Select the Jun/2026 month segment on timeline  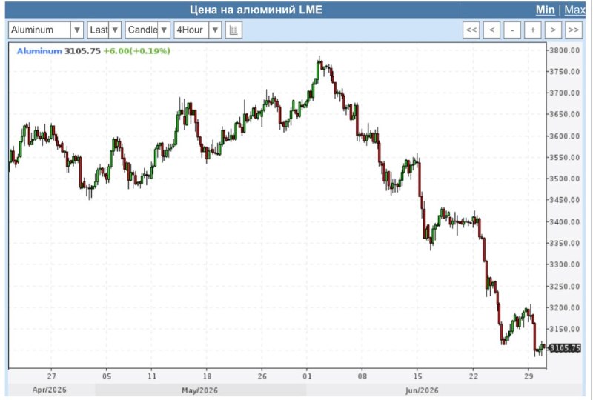click(x=422, y=390)
